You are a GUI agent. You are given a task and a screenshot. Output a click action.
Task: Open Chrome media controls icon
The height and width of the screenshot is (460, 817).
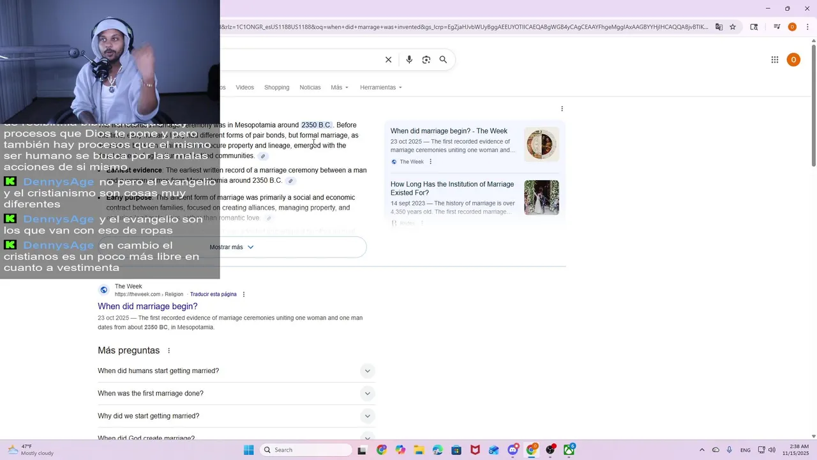coord(777,27)
